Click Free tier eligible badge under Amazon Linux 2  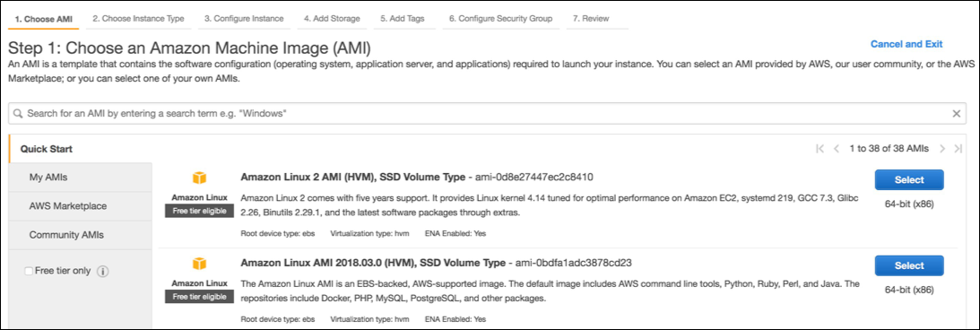click(199, 211)
